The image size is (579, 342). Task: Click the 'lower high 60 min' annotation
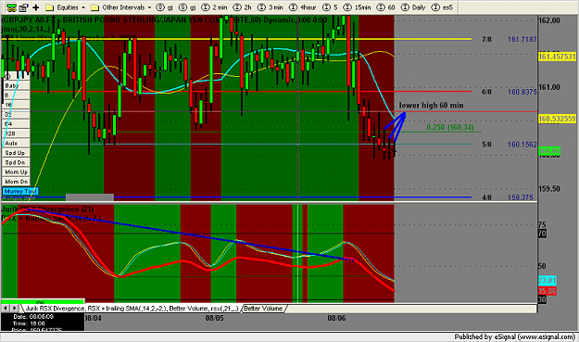(x=431, y=106)
